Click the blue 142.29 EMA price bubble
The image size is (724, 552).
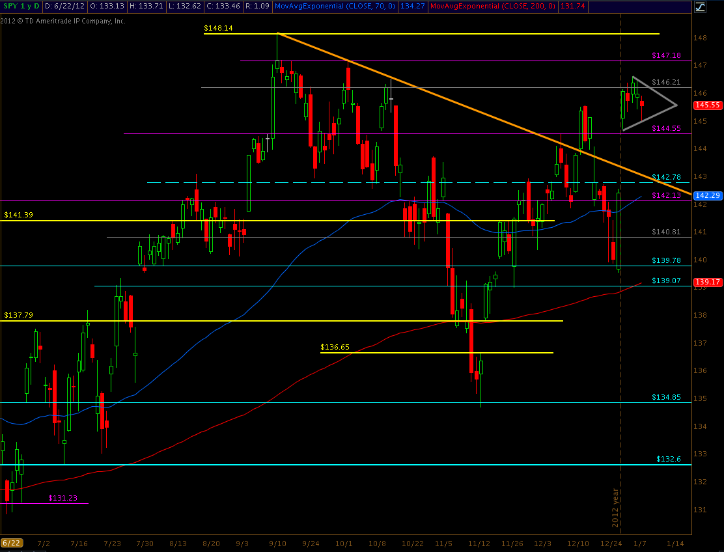click(x=708, y=195)
